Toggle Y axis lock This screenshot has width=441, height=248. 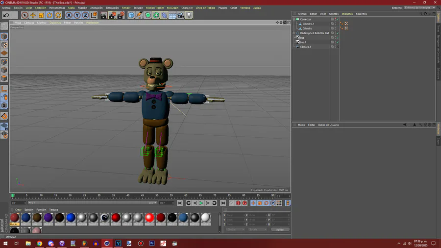[x=77, y=15]
